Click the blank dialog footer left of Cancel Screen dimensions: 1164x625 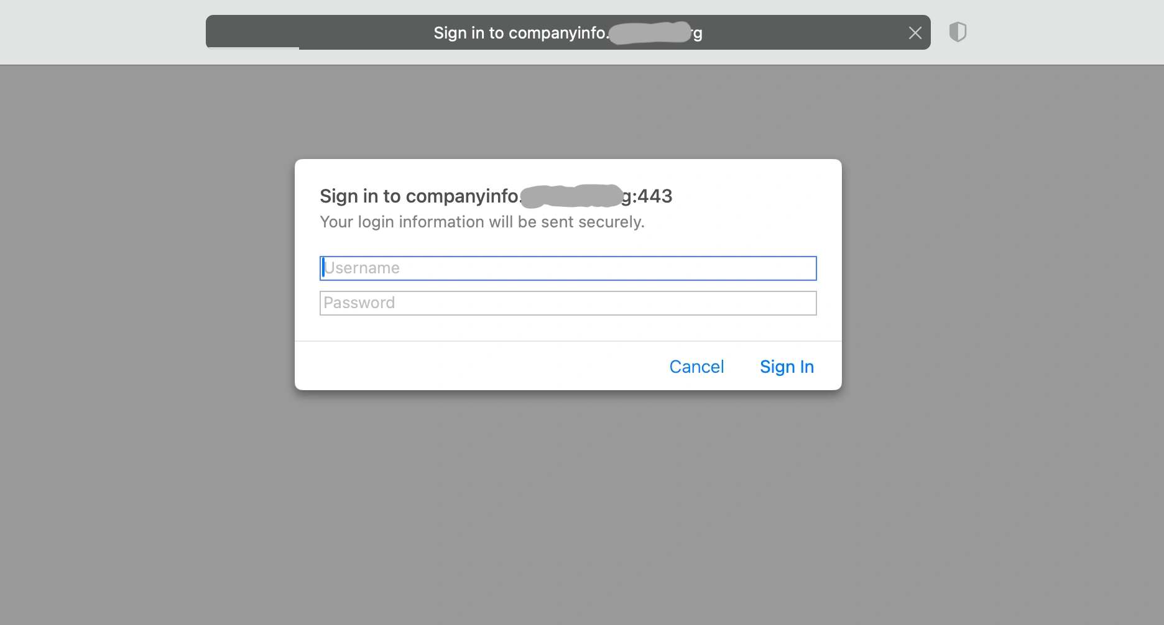click(479, 367)
